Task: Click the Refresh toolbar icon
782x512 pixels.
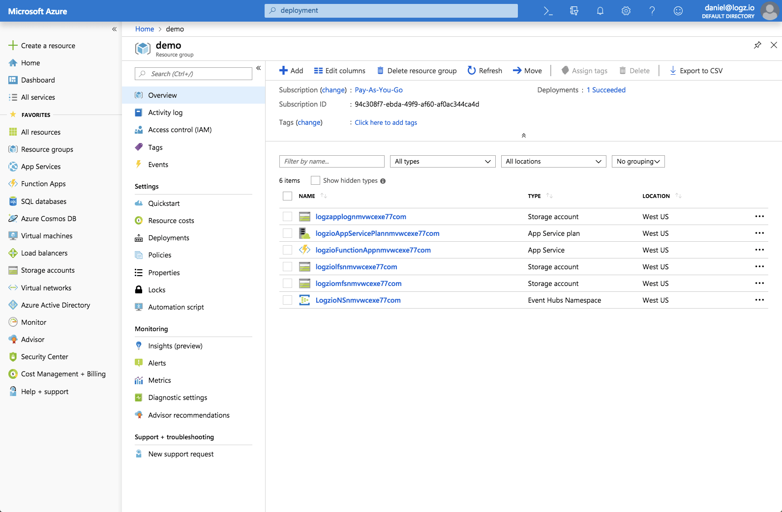Action: [471, 70]
